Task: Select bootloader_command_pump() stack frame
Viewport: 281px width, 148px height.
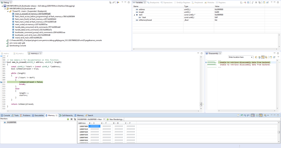Action: click(39, 32)
